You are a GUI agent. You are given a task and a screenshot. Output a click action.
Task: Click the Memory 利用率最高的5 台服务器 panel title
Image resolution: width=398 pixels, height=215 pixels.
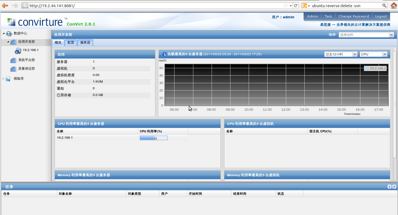click(84, 175)
